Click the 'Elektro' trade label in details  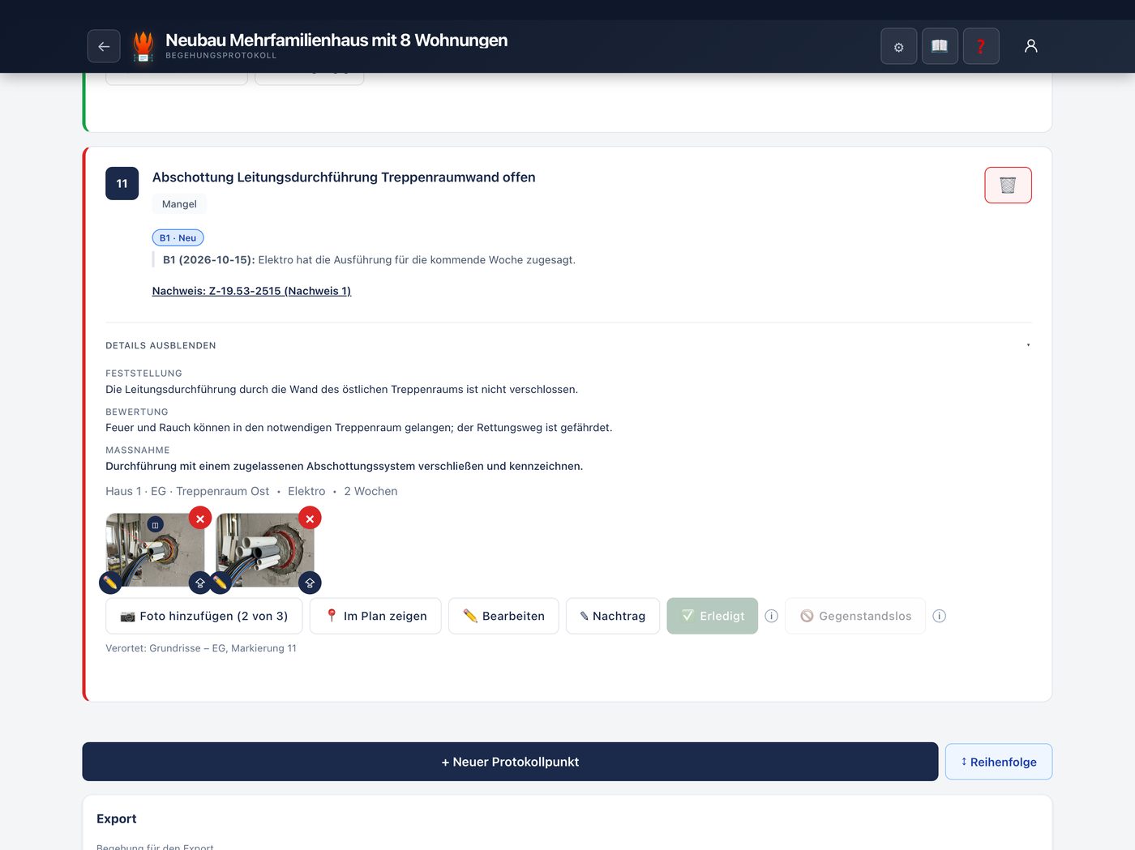pos(306,491)
